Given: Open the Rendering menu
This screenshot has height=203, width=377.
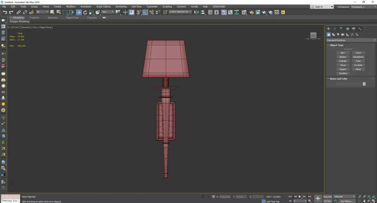Looking at the screenshot, I should (121, 7).
